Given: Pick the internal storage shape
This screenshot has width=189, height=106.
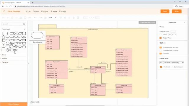Looking at the screenshot, I should (x=4, y=40).
